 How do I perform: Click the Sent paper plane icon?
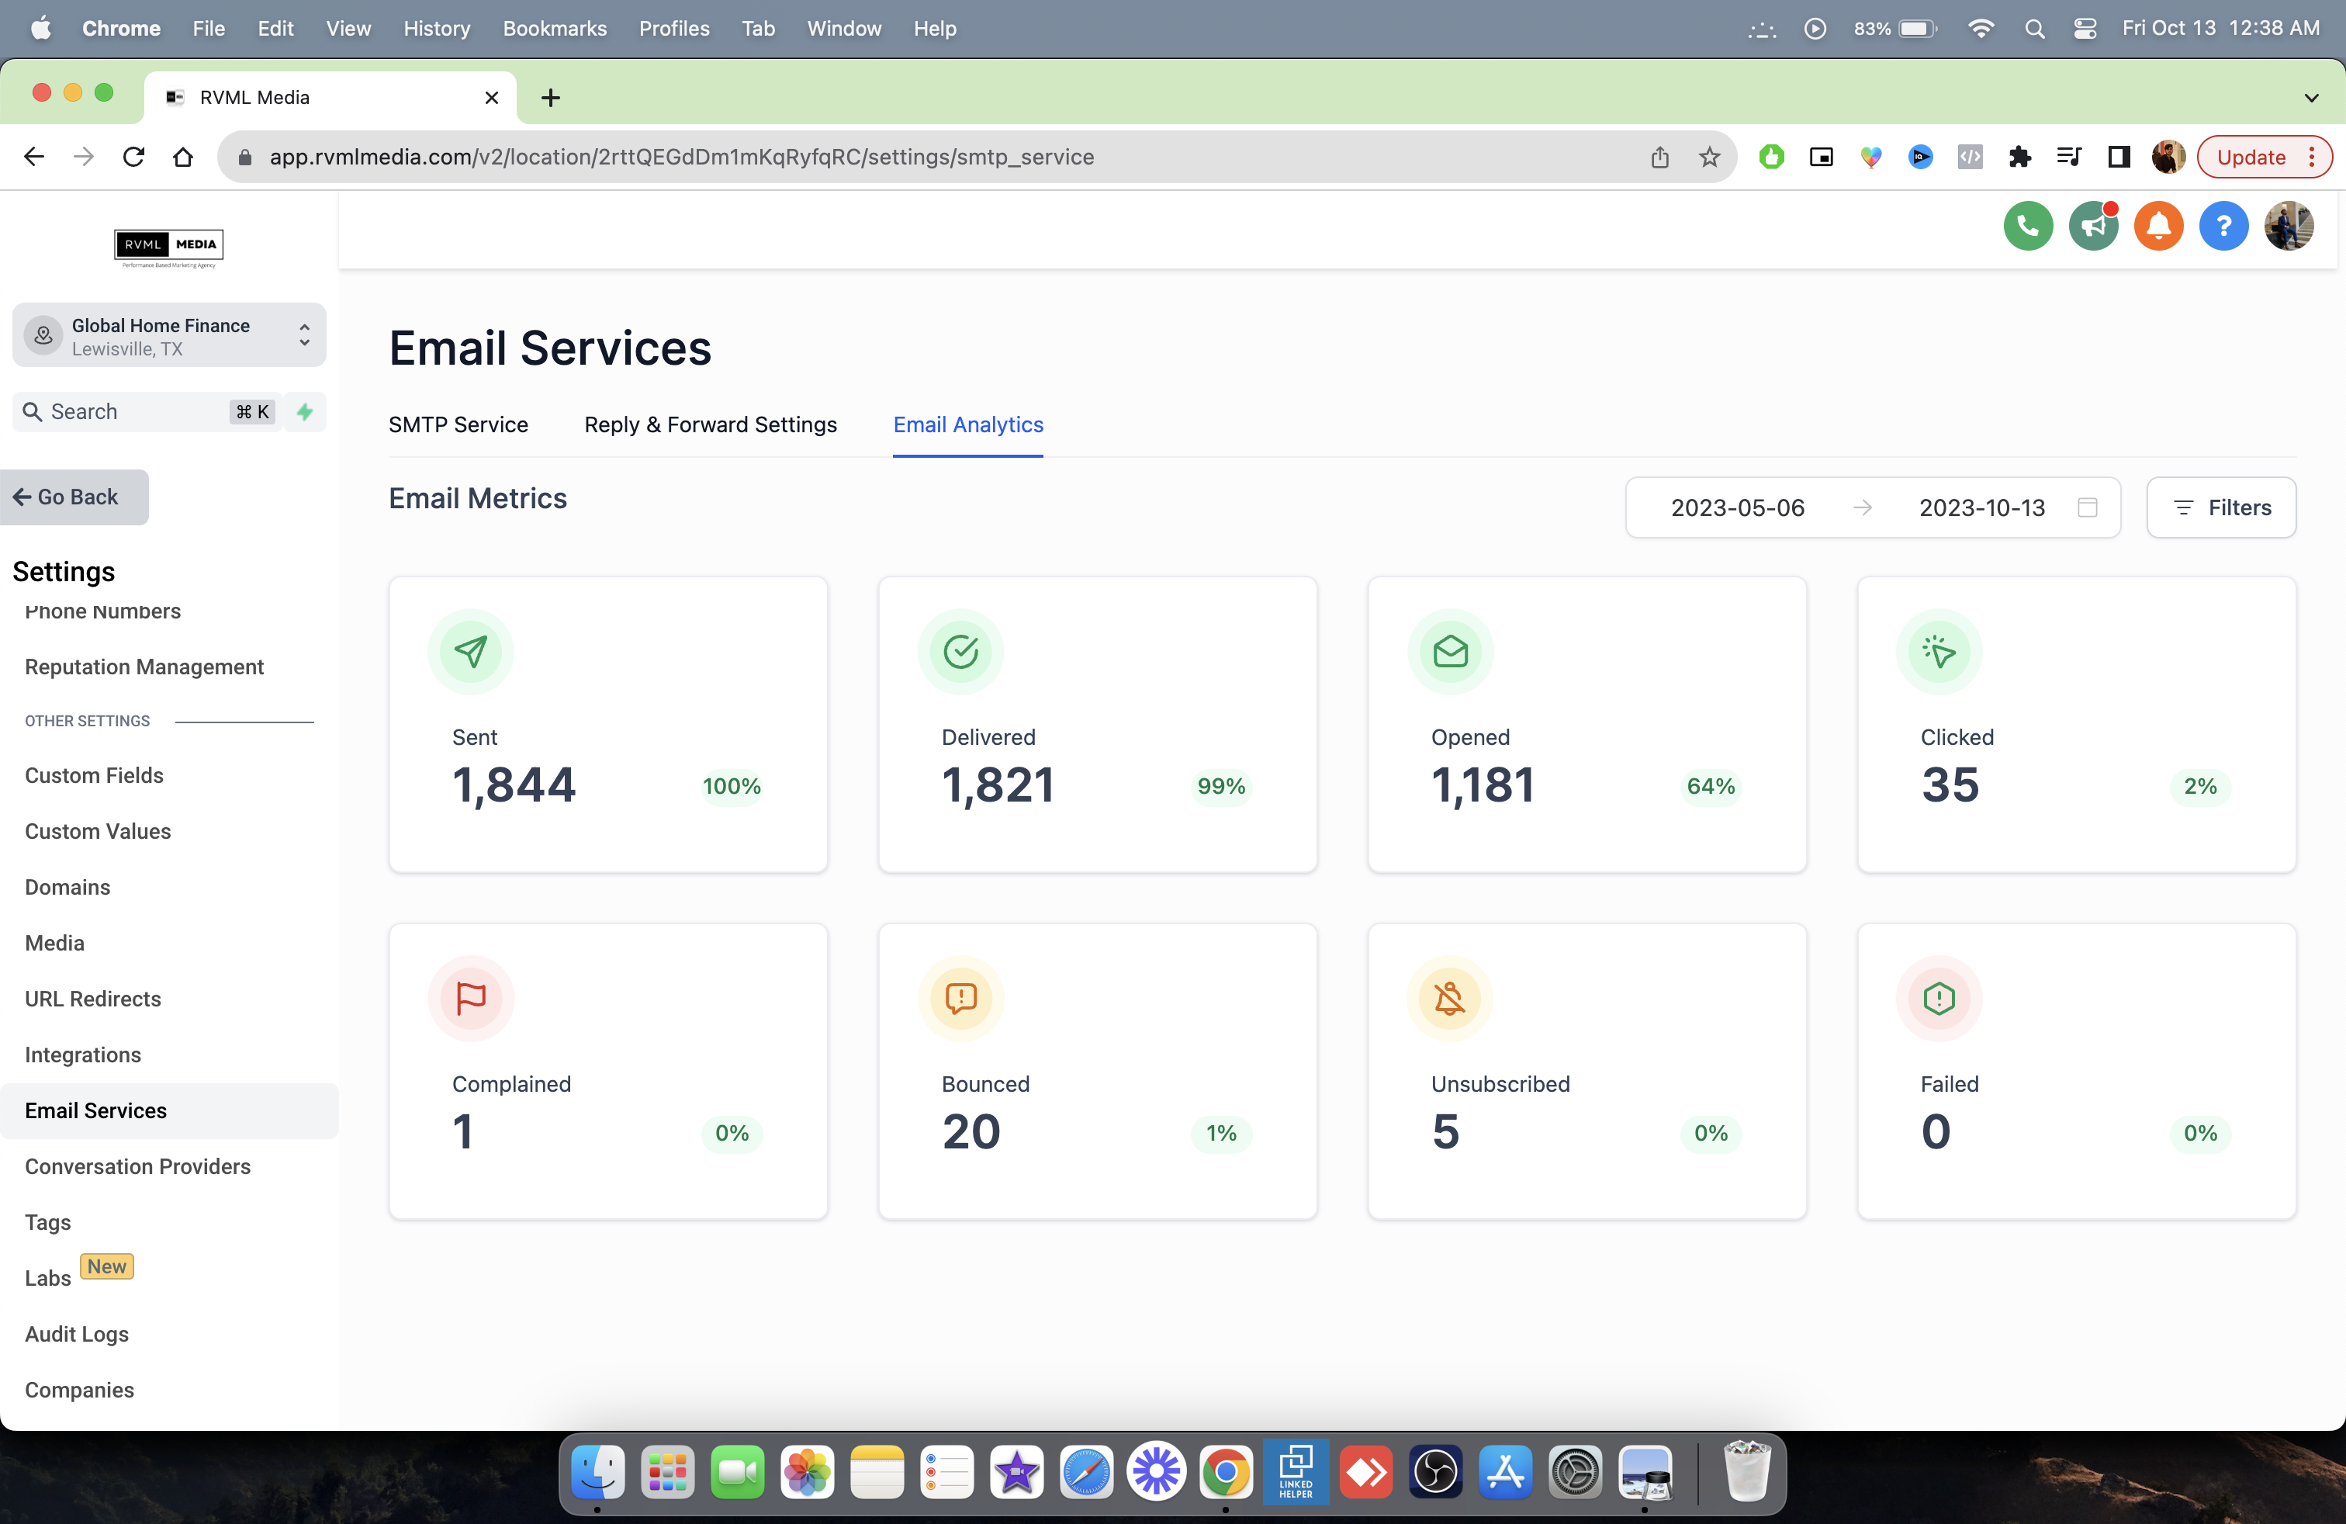tap(471, 652)
